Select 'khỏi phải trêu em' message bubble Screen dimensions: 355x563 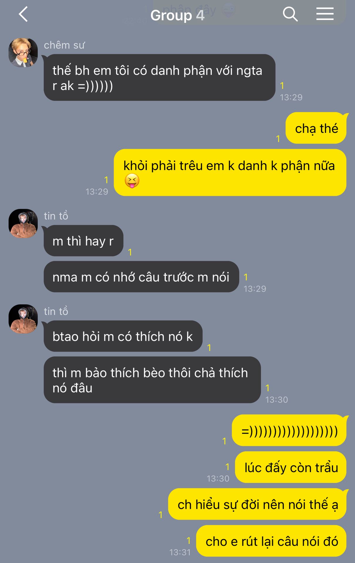click(x=230, y=173)
